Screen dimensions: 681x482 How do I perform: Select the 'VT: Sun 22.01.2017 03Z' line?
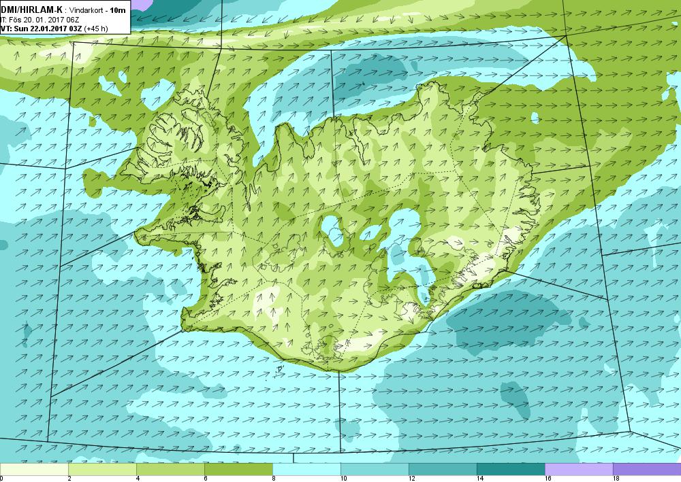tap(42, 29)
